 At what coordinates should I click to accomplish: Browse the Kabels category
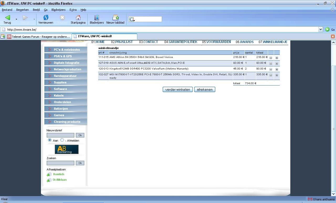[x=66, y=95]
